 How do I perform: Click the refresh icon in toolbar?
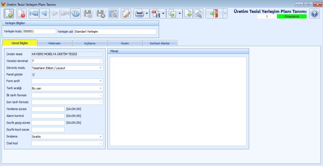click(x=76, y=14)
